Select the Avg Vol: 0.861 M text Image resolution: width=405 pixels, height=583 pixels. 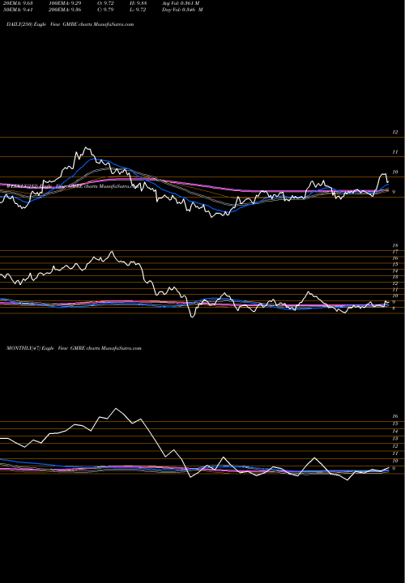(181, 3)
